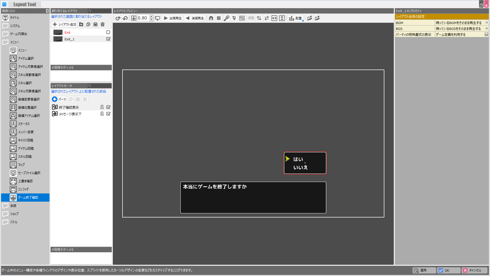The height and width of the screenshot is (276, 490).
Task: Delete layout with the trash icon
Action: (103, 24)
